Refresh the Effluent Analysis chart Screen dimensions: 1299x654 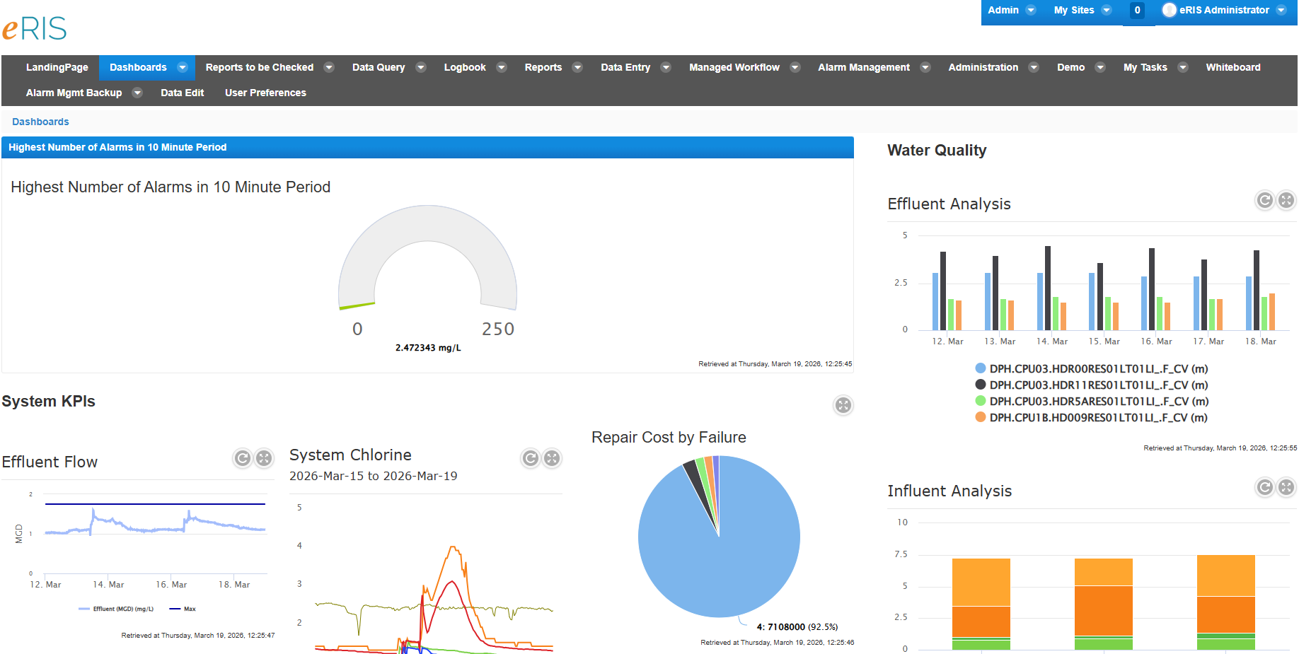pyautogui.click(x=1265, y=200)
